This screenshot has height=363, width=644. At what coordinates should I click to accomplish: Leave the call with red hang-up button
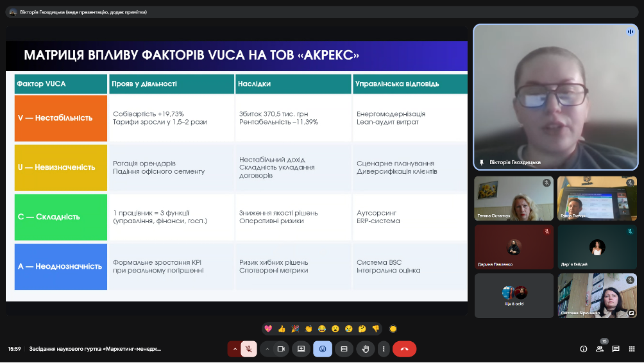click(x=404, y=349)
